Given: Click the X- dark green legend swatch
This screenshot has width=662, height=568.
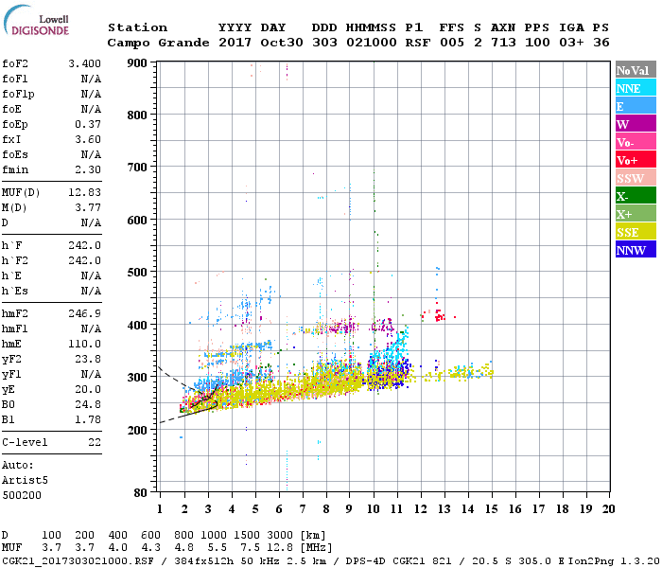Looking at the screenshot, I should (x=636, y=196).
